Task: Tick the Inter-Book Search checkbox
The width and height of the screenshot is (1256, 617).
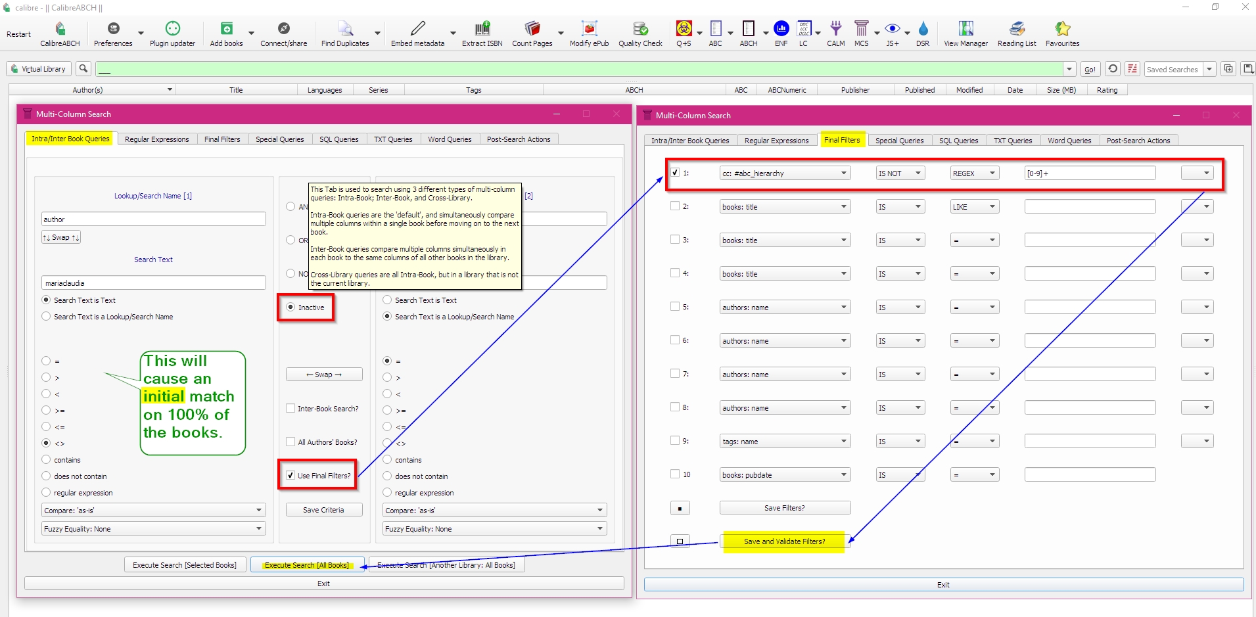Action: click(291, 408)
